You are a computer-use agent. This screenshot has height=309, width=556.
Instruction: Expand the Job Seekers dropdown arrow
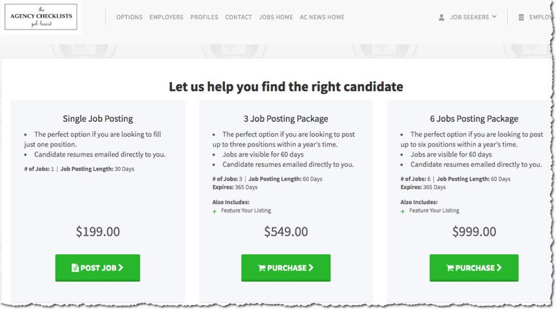click(x=495, y=17)
